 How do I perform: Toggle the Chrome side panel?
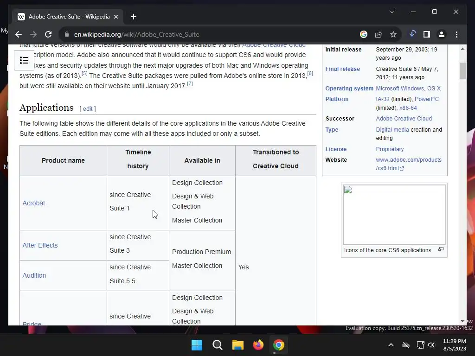click(427, 34)
